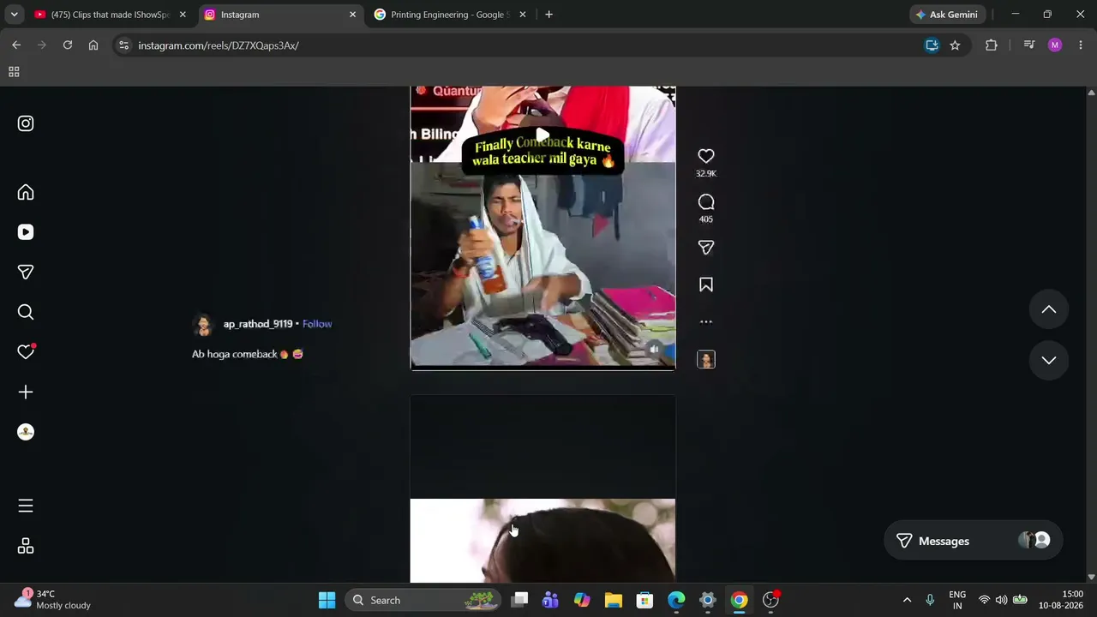Image resolution: width=1097 pixels, height=617 pixels.
Task: Open the clock and date flyout
Action: (x=1061, y=600)
